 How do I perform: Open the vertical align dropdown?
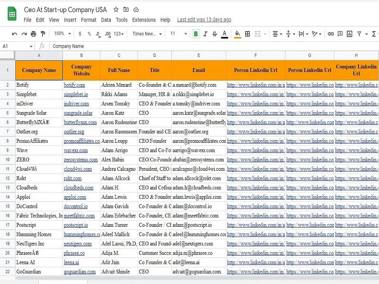pyautogui.click(x=291, y=34)
